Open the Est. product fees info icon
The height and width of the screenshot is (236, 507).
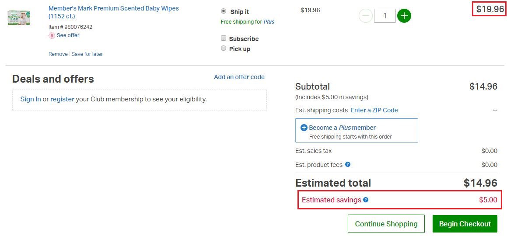(x=348, y=164)
